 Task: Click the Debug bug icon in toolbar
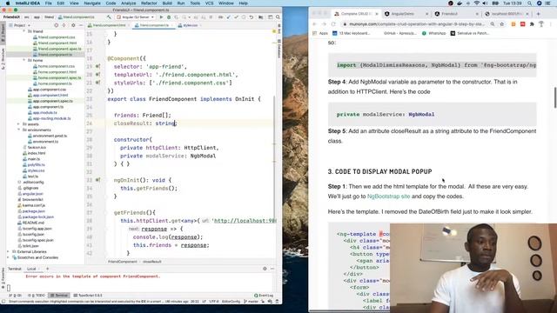pos(169,17)
